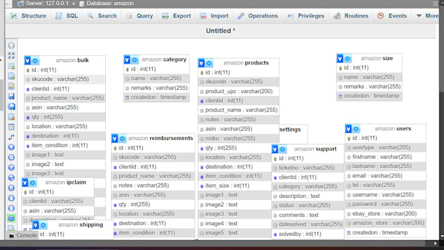
Task: Click the collapse icon at top-right corner
Action: pyautogui.click(x=436, y=4)
